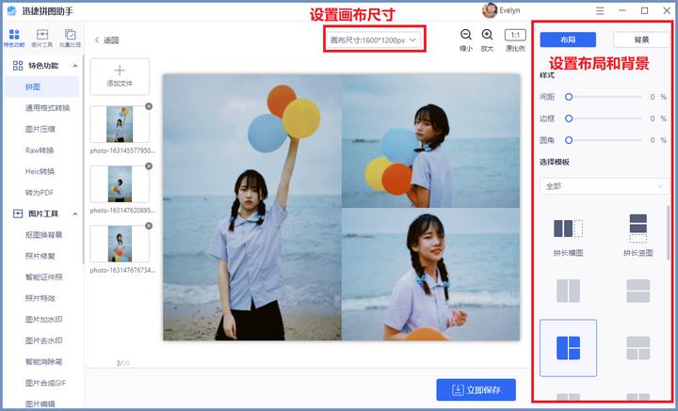Click the 间距 spacing slider handle
The image size is (678, 411).
coord(569,97)
